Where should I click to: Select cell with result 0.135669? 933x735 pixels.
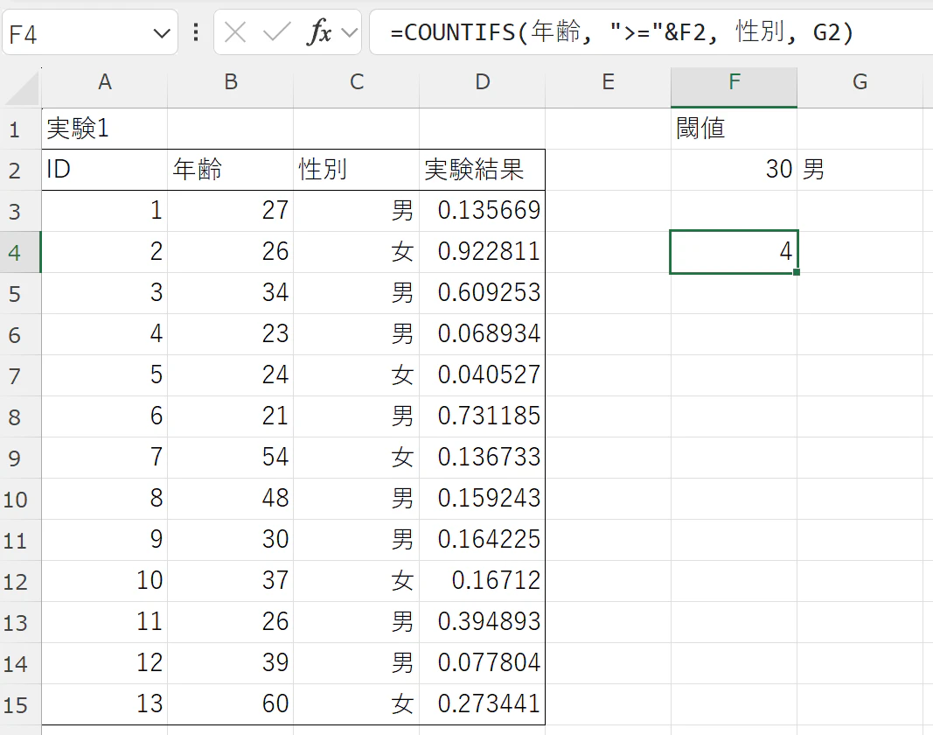(x=483, y=211)
